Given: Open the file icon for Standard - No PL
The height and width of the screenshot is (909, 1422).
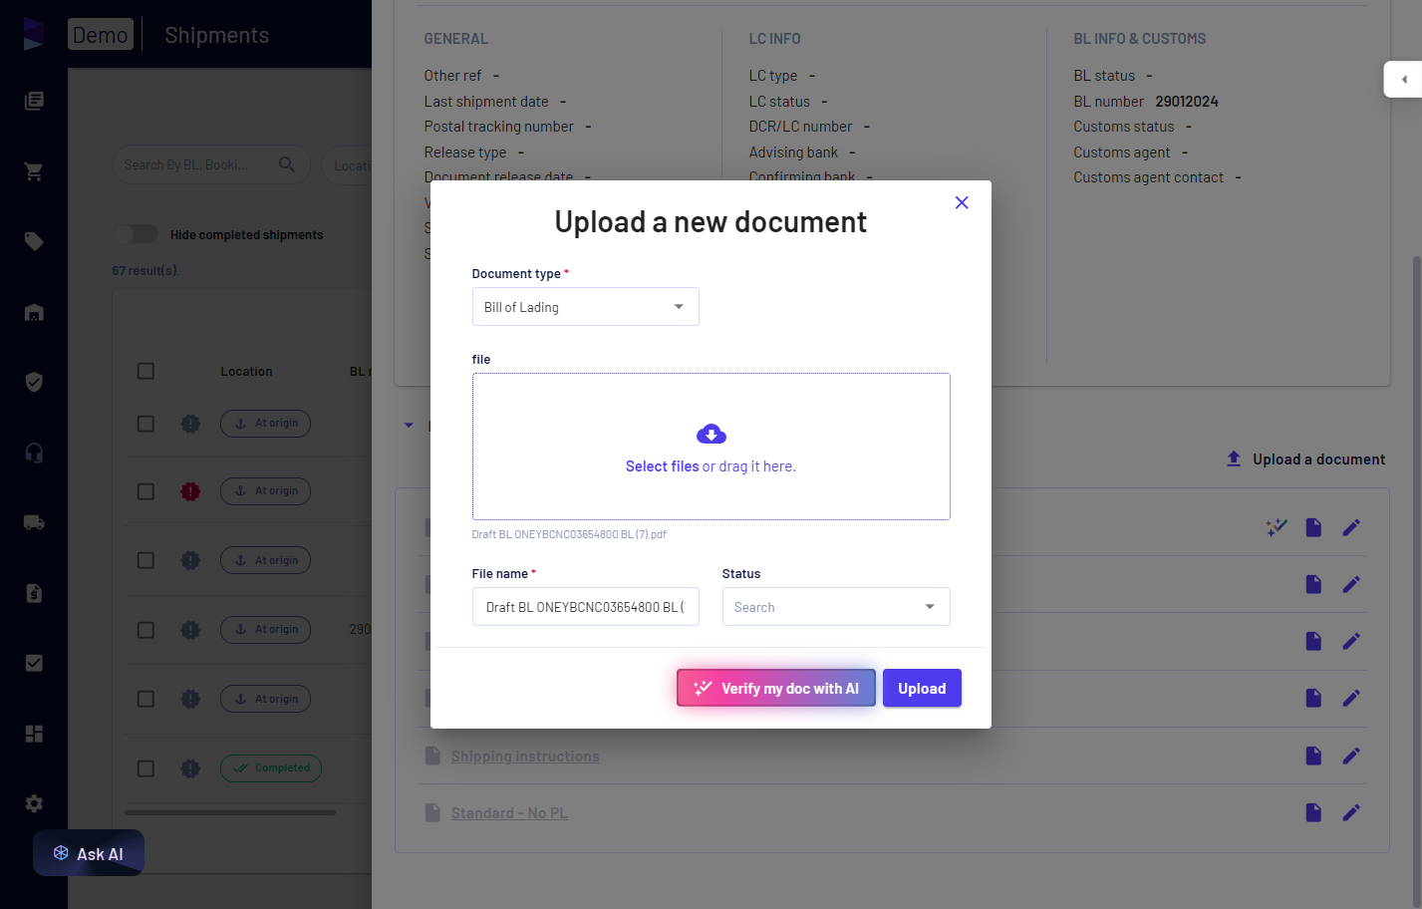Looking at the screenshot, I should 1313,812.
